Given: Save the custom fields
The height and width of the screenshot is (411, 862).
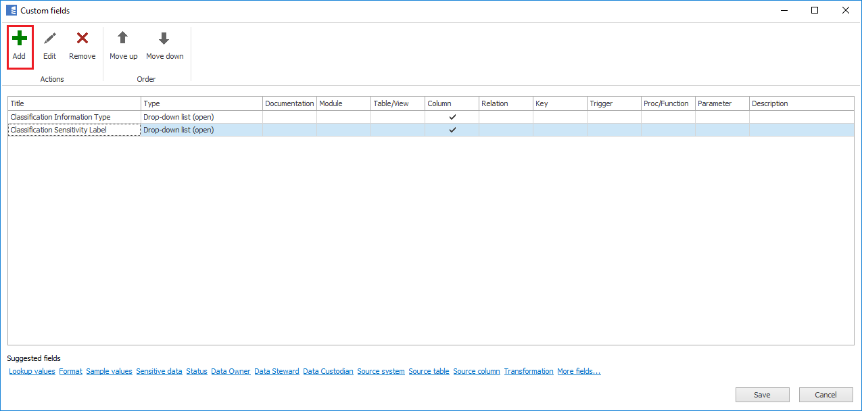Looking at the screenshot, I should (x=762, y=395).
